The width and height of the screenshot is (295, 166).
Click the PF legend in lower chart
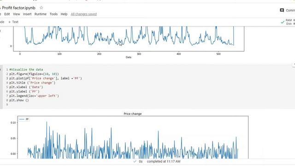click(x=24, y=119)
